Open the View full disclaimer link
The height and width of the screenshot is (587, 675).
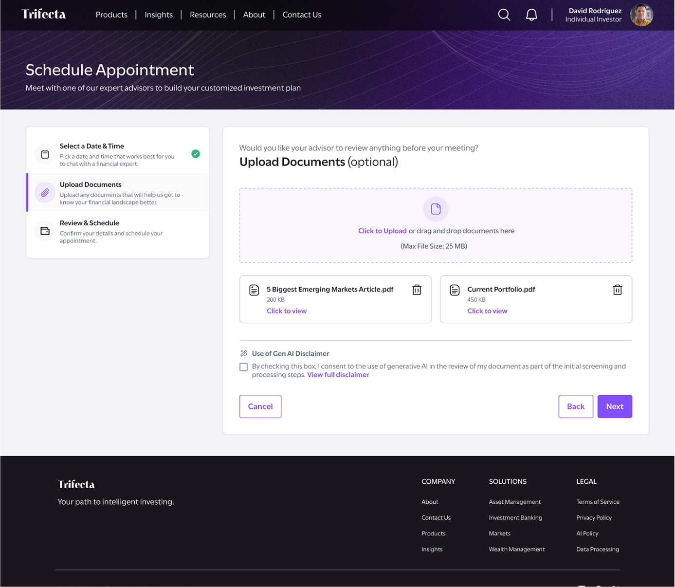[x=338, y=375]
